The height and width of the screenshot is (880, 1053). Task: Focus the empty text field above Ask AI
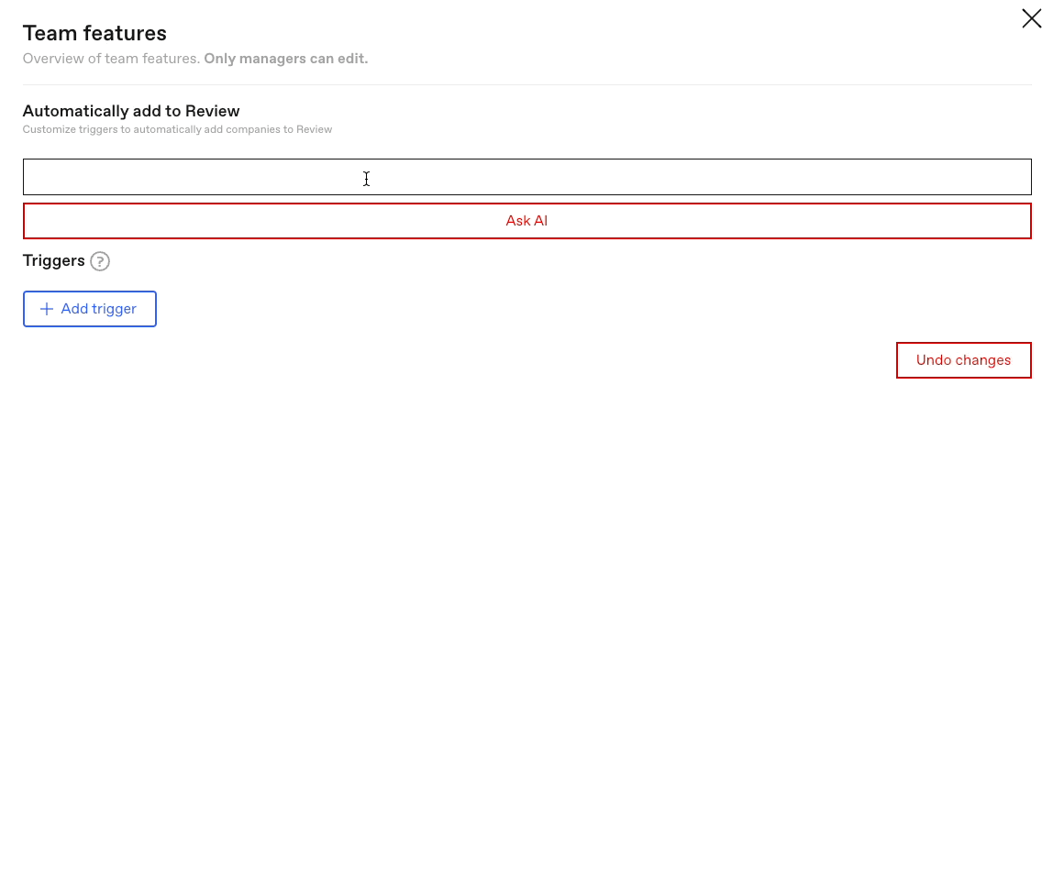click(x=526, y=177)
